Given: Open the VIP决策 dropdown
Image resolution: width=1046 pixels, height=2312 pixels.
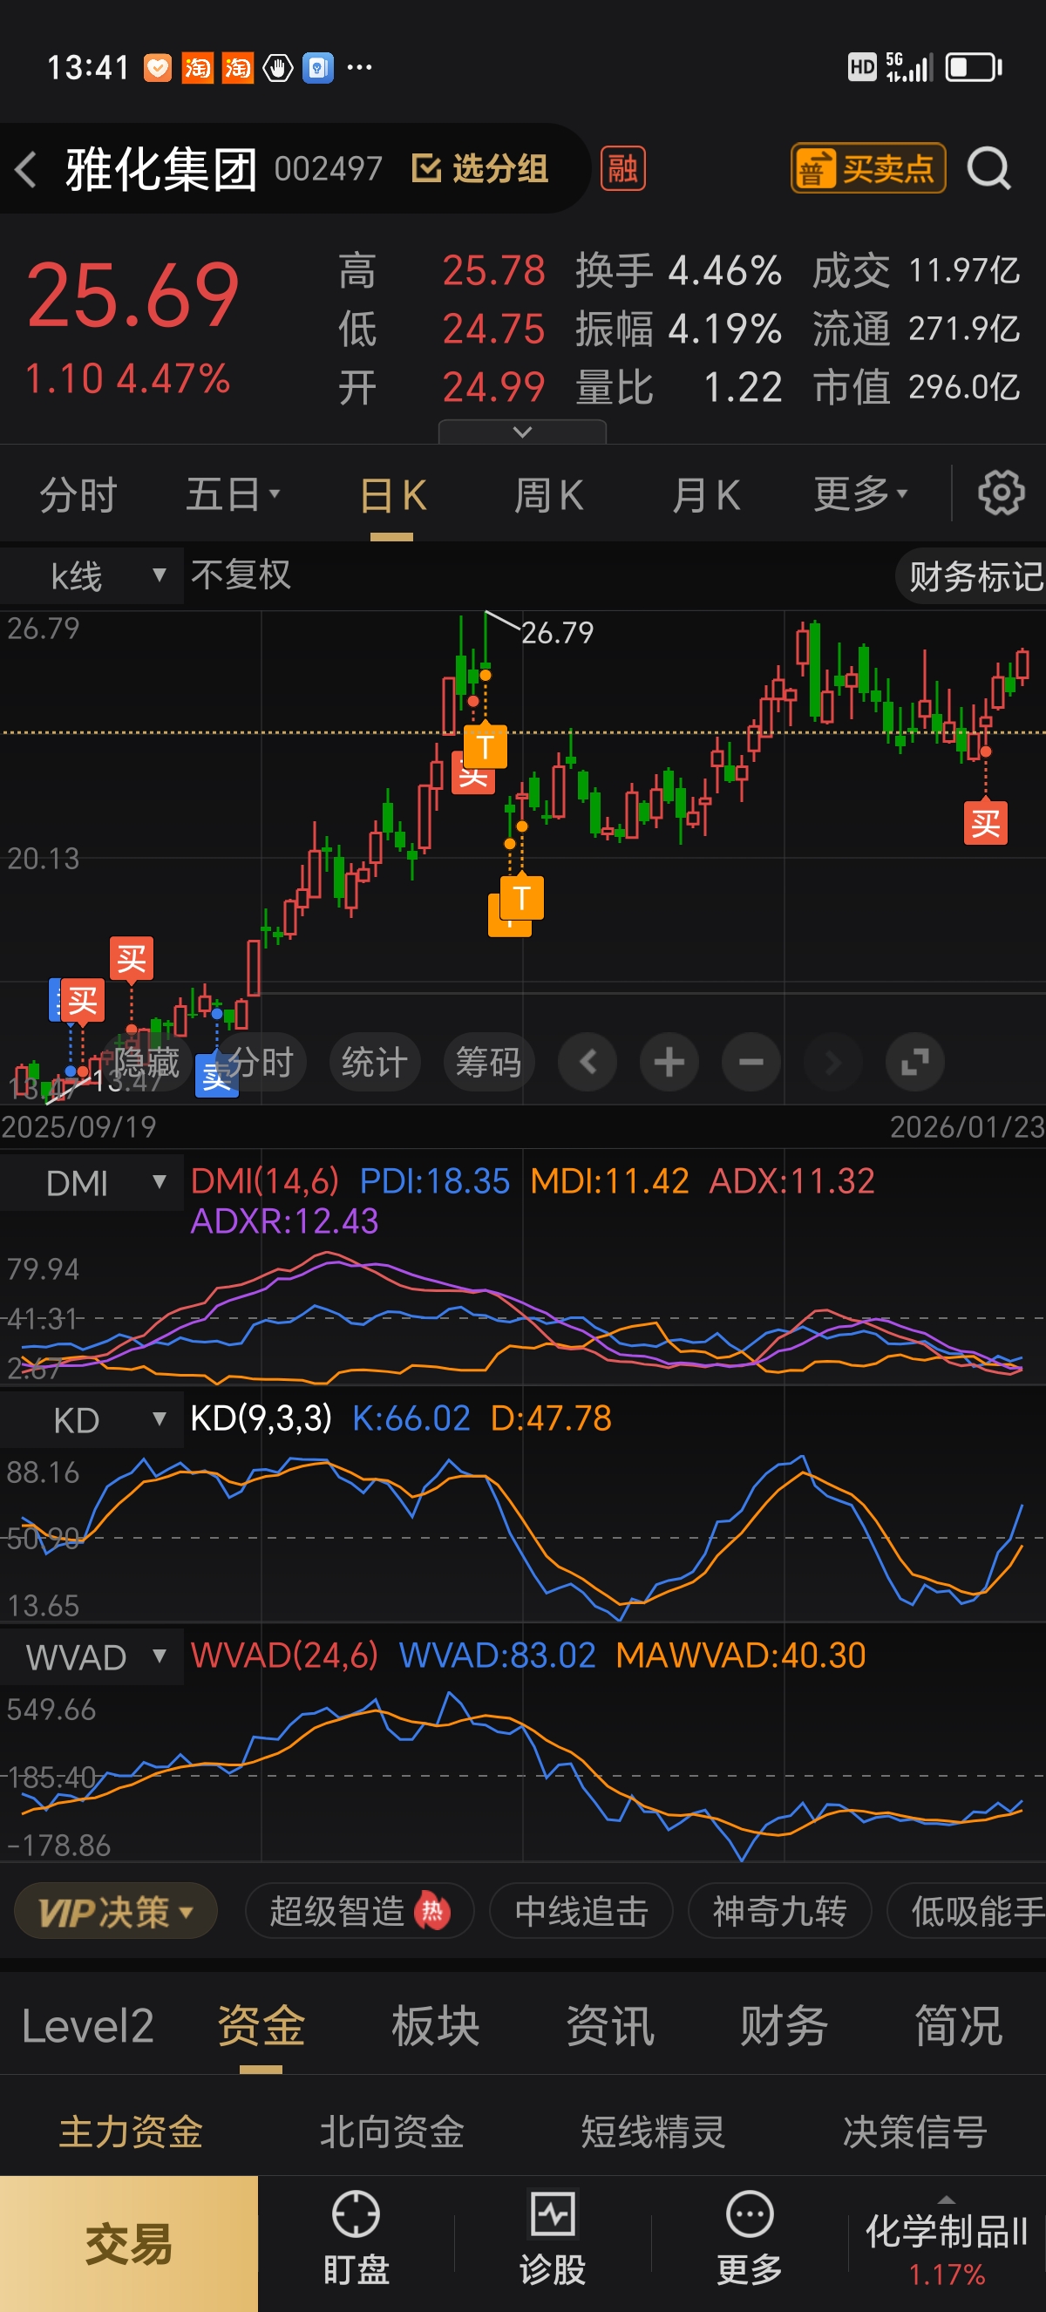Looking at the screenshot, I should point(116,1912).
